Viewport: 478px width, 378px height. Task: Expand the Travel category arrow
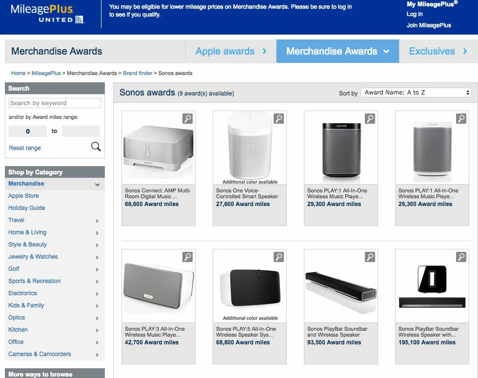point(97,221)
